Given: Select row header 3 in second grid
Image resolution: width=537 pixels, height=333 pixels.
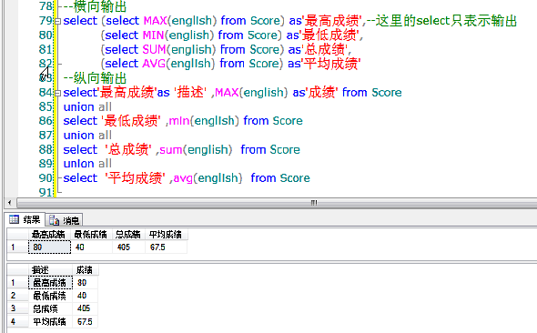Looking at the screenshot, I should (x=17, y=308).
